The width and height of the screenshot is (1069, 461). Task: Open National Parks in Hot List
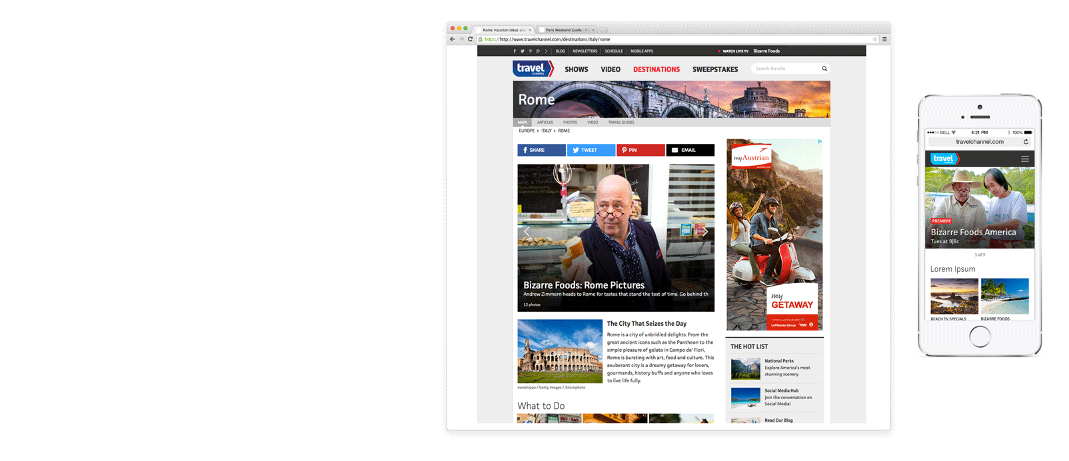779,361
